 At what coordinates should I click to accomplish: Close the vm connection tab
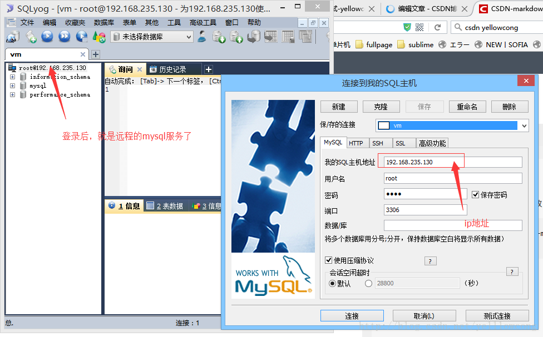[x=83, y=54]
